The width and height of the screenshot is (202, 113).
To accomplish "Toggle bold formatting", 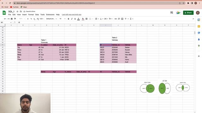I will 68,19.
